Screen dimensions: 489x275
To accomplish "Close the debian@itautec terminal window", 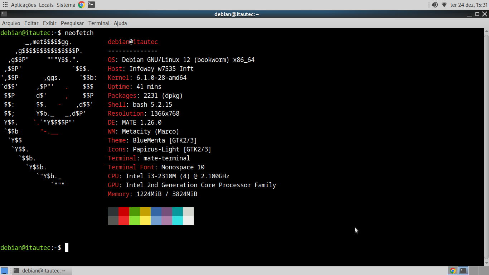I will [x=485, y=14].
